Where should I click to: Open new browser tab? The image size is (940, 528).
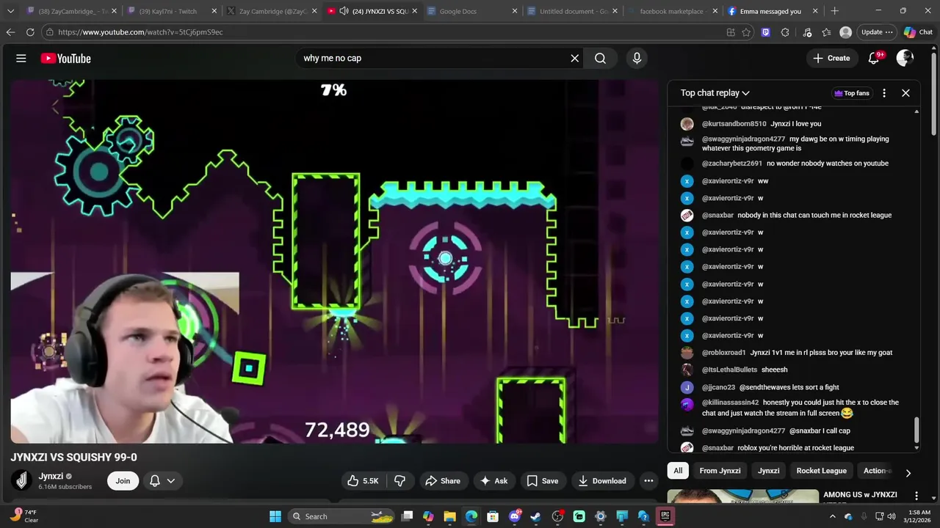pyautogui.click(x=834, y=11)
